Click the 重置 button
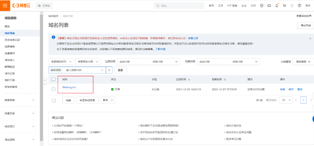Screen dimensions: 314x146 click(x=120, y=70)
